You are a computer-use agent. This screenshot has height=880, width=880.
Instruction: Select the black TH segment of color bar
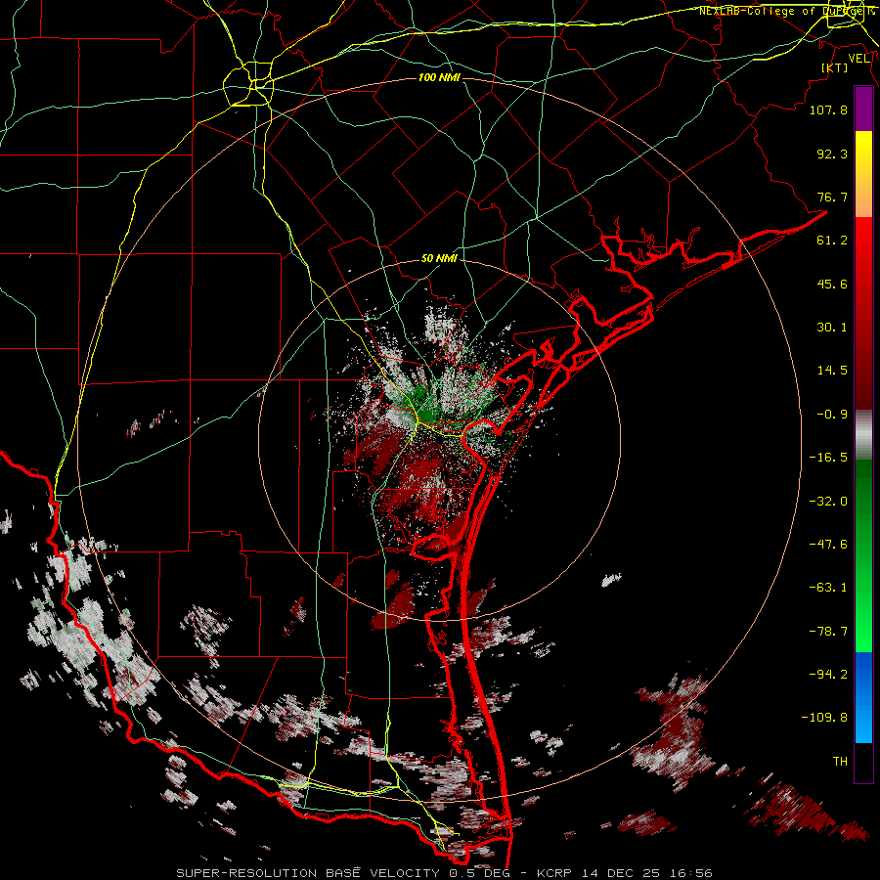click(x=863, y=762)
